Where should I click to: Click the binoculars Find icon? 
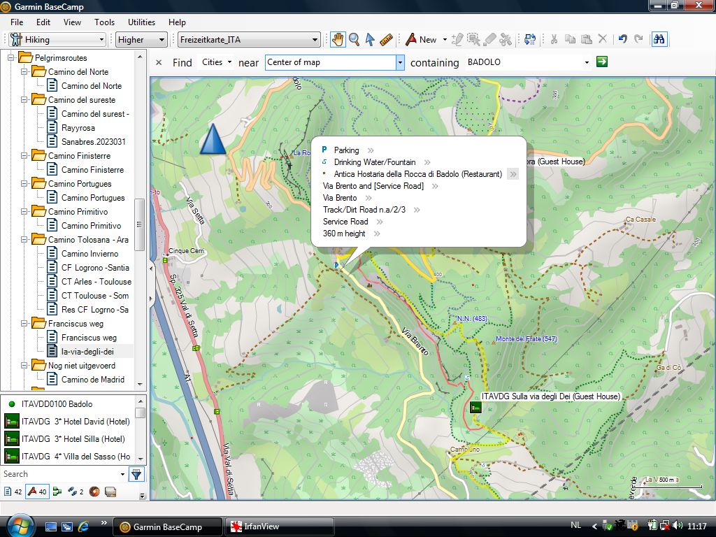(659, 39)
